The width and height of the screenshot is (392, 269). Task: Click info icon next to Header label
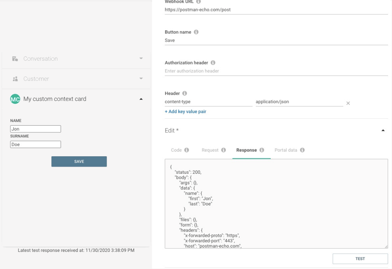click(x=185, y=93)
